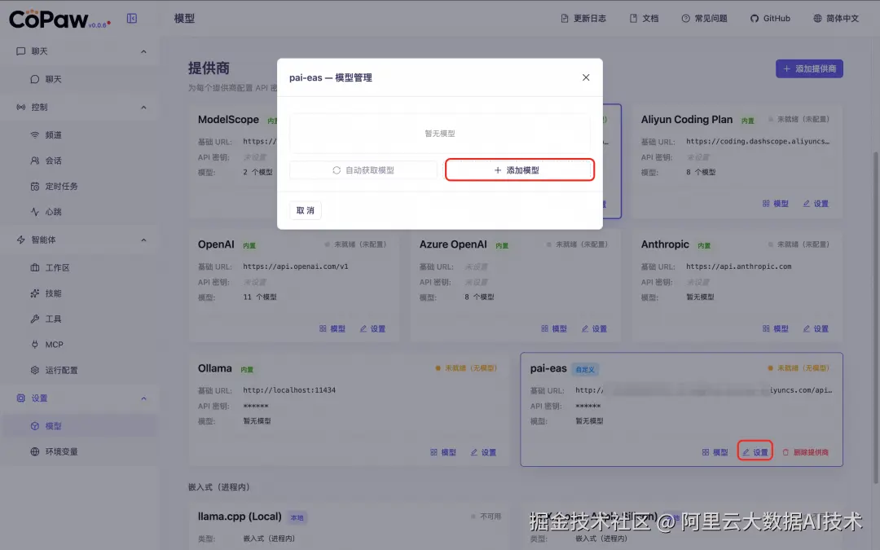
Task: Click Anthropic URL https://api.anthropic.com
Action: pos(738,266)
